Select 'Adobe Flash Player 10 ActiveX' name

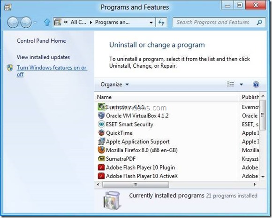coord(142,176)
